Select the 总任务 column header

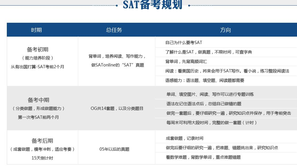(x=114, y=30)
